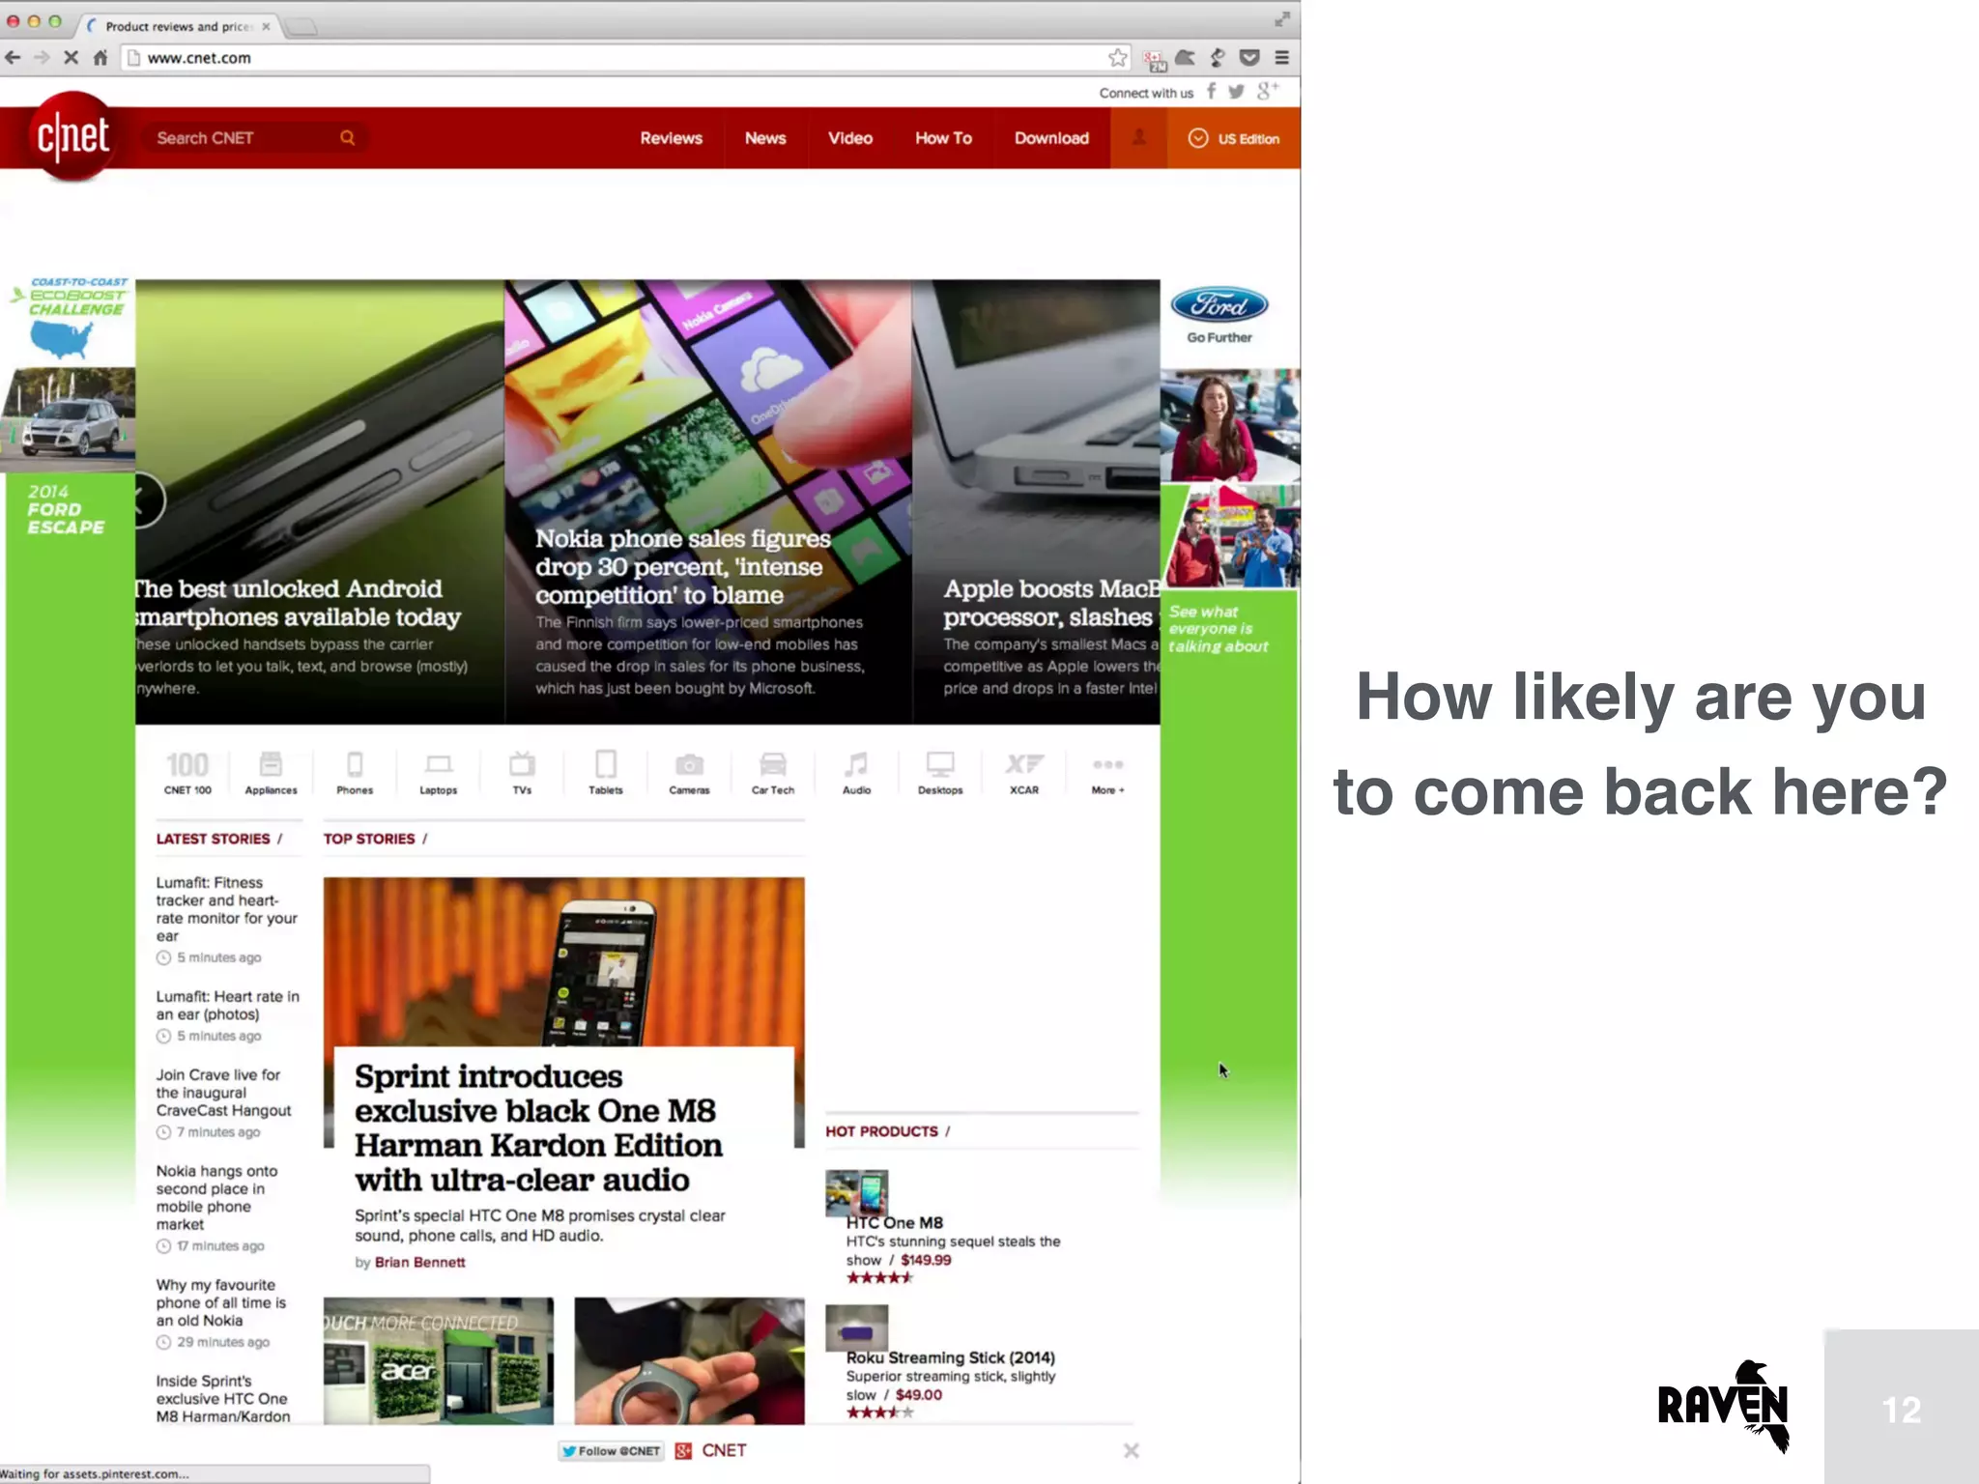Bookmark page with star icon
Image resolution: width=1979 pixels, height=1484 pixels.
pos(1117,58)
